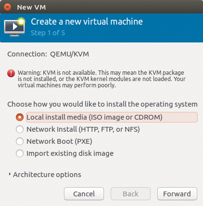Select Import existing disk image radio button
The width and height of the screenshot is (203, 206).
(x=20, y=153)
